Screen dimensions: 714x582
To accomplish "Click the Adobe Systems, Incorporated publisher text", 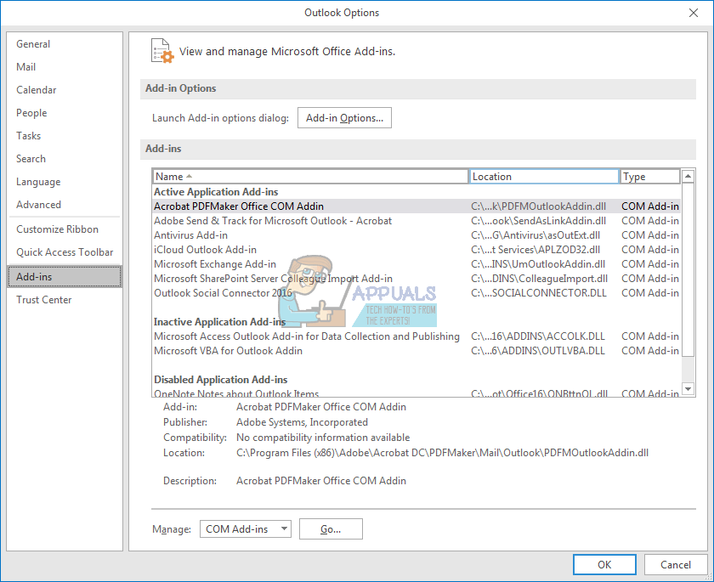I will [302, 422].
